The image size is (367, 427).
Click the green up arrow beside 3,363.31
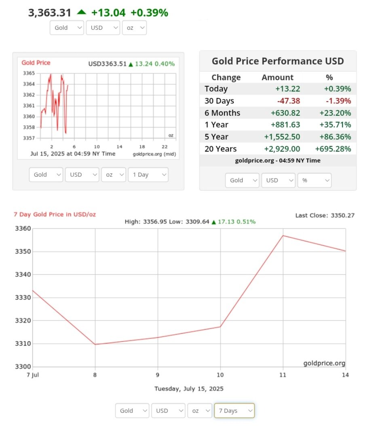point(81,13)
